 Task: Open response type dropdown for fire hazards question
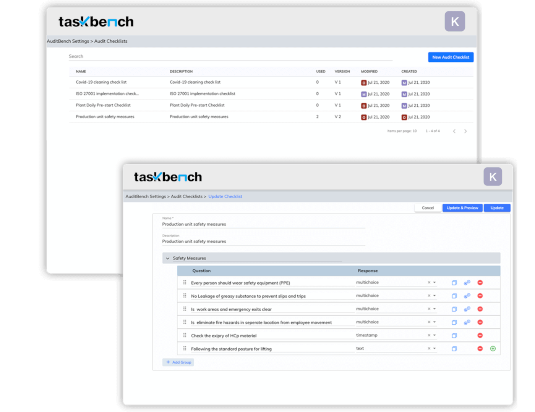(434, 322)
